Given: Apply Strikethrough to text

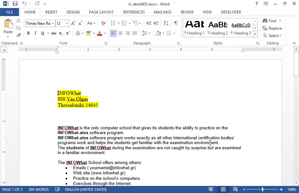Looking at the screenshot, I should coord(53,33).
